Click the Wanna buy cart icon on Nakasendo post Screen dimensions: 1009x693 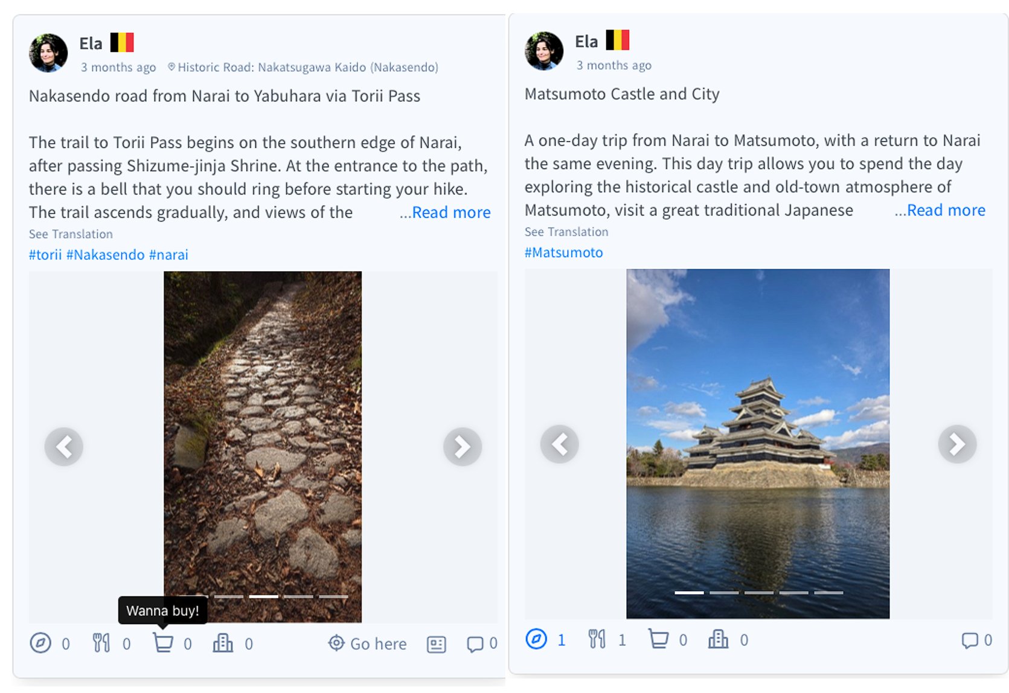(162, 642)
